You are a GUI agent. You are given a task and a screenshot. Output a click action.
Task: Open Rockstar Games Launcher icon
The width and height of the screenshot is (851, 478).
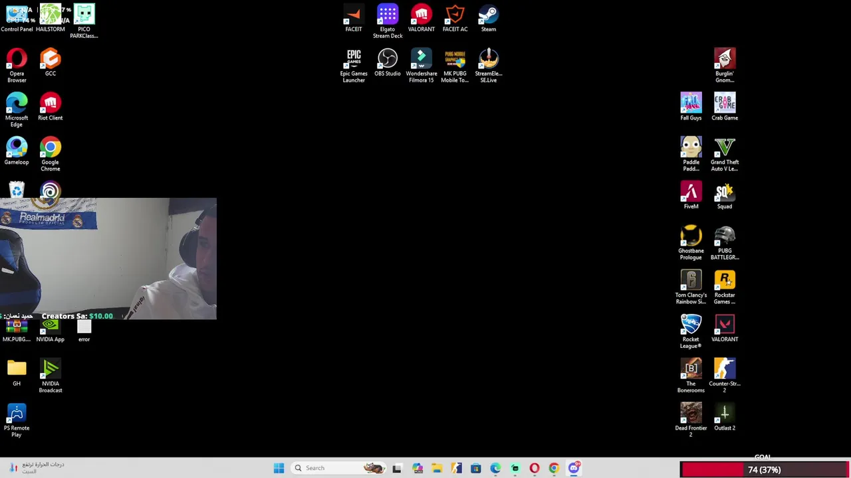(725, 287)
